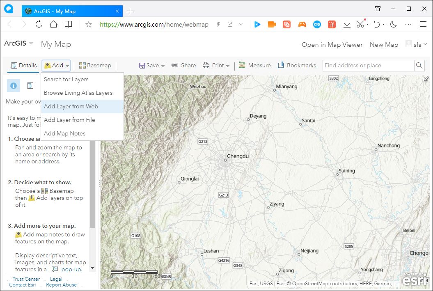
Task: Open the orange camera recorder extension icon
Action: (x=272, y=25)
